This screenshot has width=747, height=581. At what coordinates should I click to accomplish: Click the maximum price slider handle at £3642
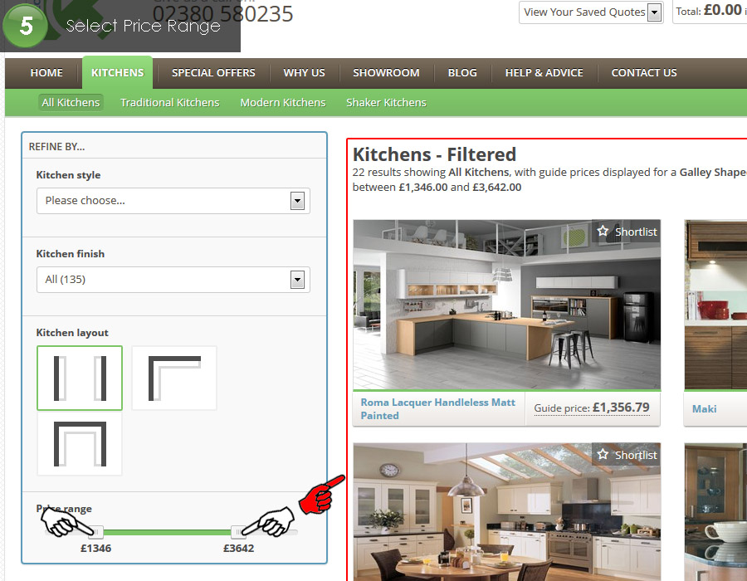coord(238,532)
